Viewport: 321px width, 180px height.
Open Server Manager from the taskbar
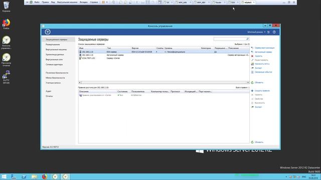[14, 176]
